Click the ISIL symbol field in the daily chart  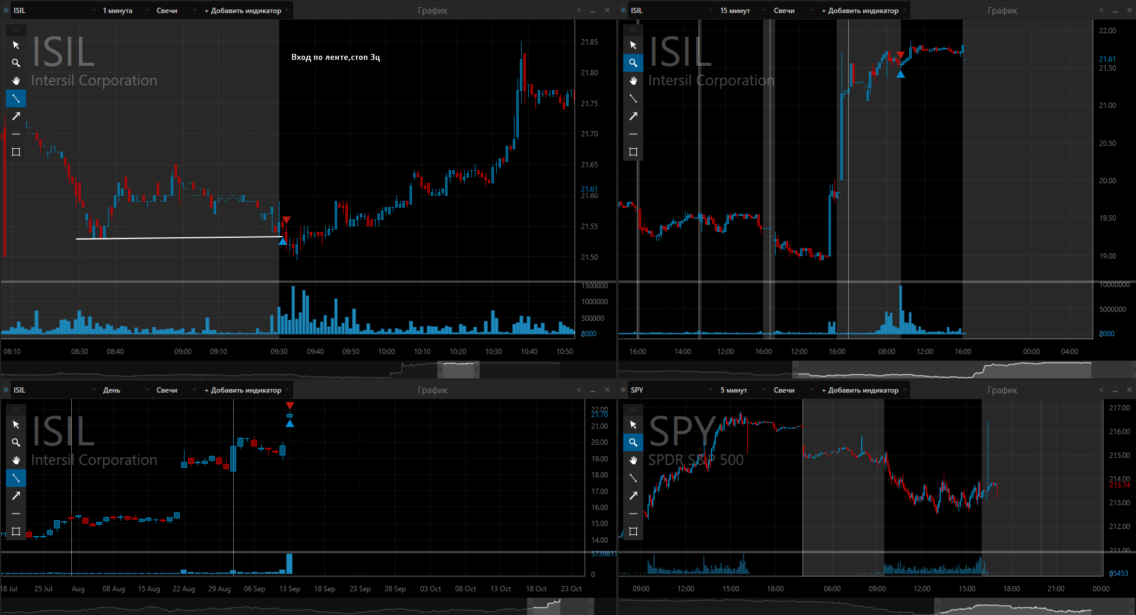(x=54, y=390)
